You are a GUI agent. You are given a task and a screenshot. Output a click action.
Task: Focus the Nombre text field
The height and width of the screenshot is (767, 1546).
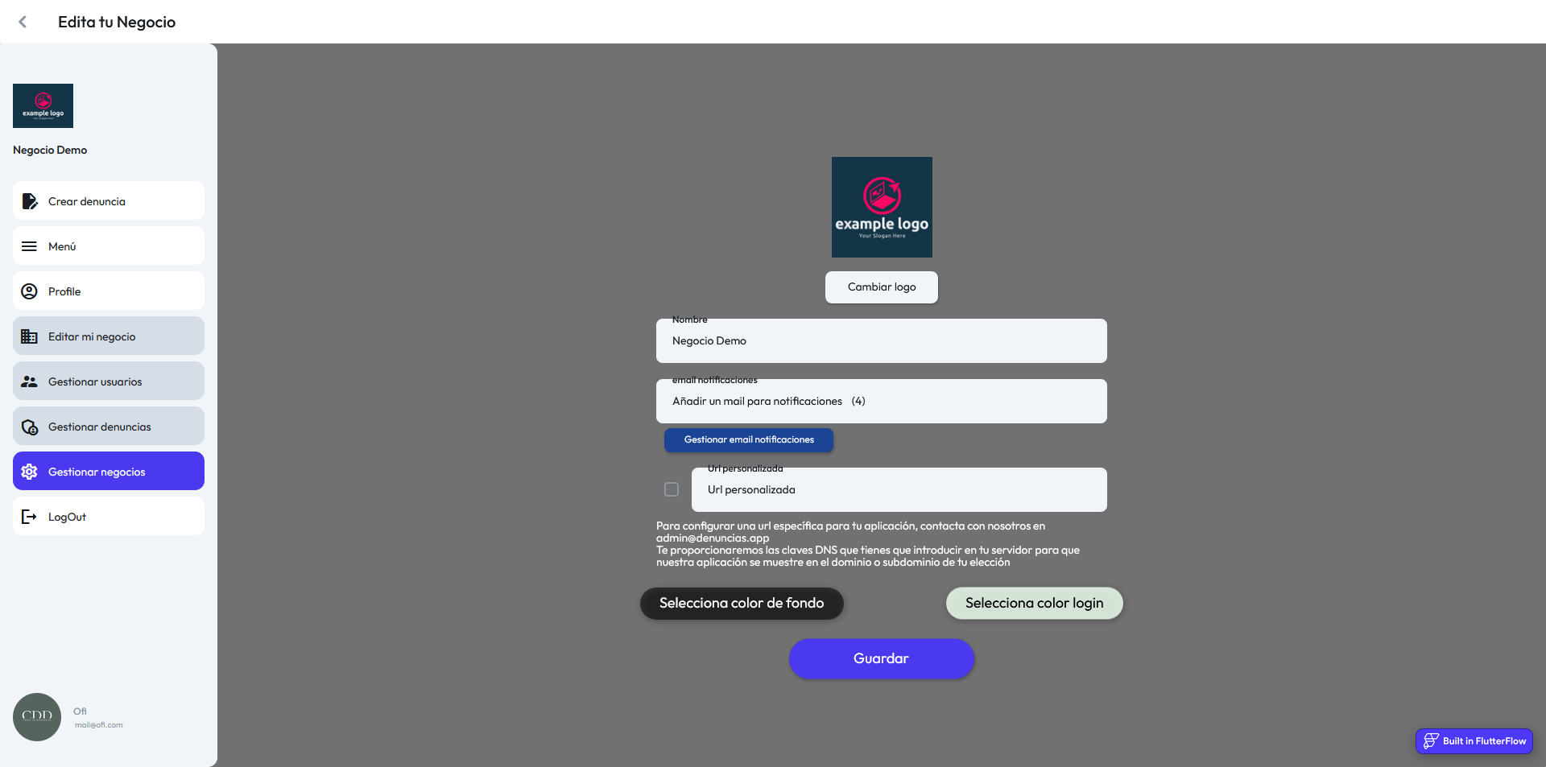tap(881, 341)
